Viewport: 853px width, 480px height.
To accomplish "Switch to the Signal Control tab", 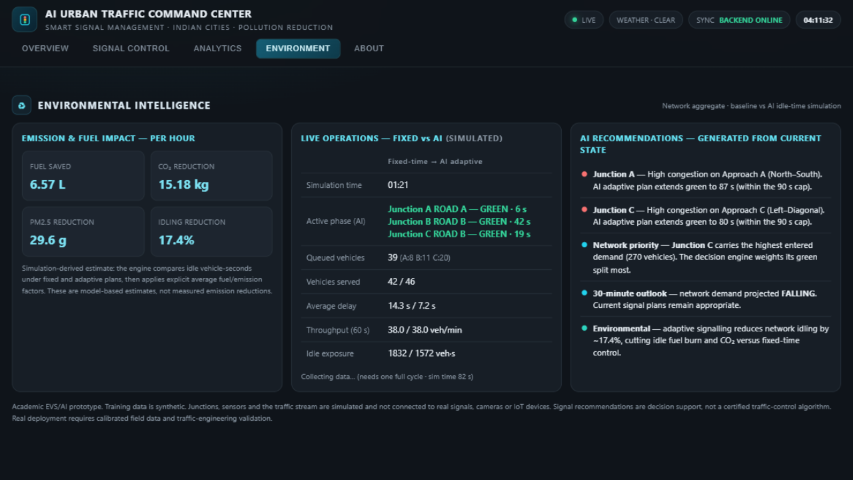I will (131, 49).
